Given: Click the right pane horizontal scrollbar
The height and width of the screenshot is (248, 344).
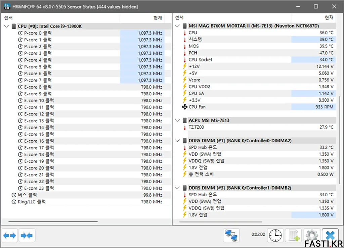Looking at the screenshot, I should [x=221, y=222].
